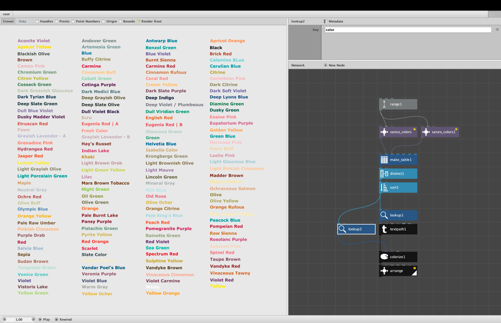Screen dimensions: 501x323
Task: Switch to the Data tab
Action: (x=23, y=21)
